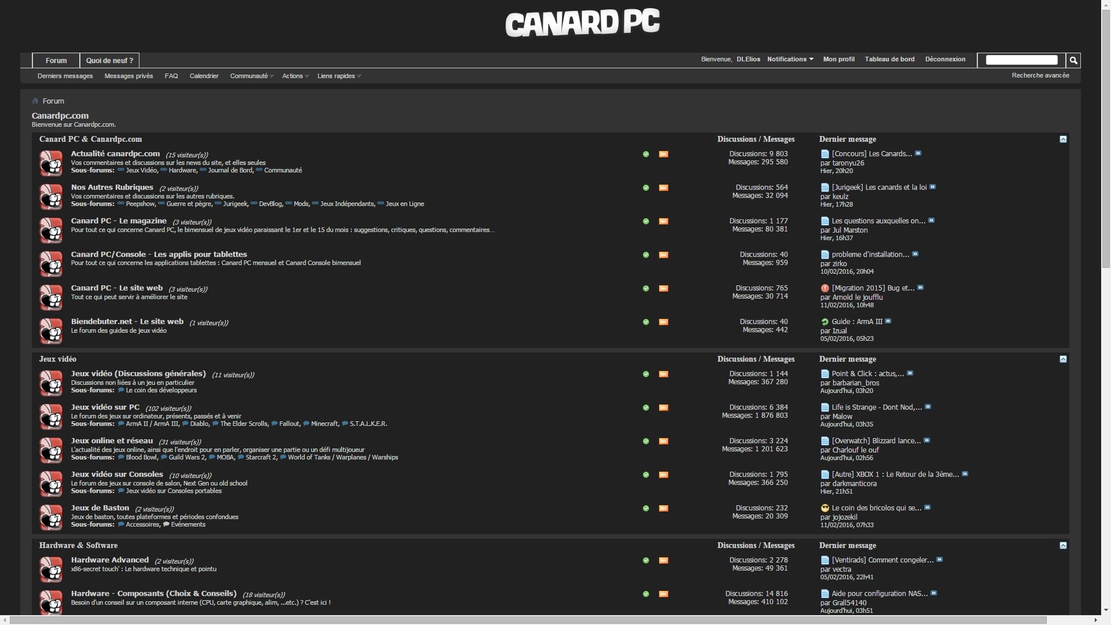This screenshot has height=625, width=1111.
Task: Open Jeux vidéo (Discussions générales) forum
Action: click(138, 373)
